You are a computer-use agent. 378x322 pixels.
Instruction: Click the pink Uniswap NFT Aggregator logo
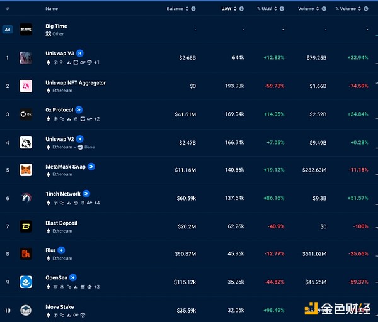[x=26, y=86]
